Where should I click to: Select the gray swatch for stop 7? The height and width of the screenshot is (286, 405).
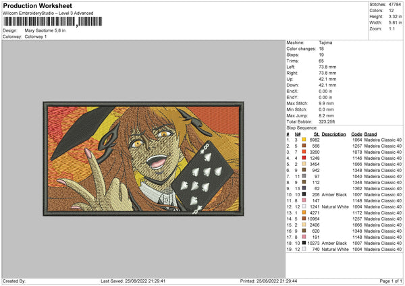(x=304, y=176)
